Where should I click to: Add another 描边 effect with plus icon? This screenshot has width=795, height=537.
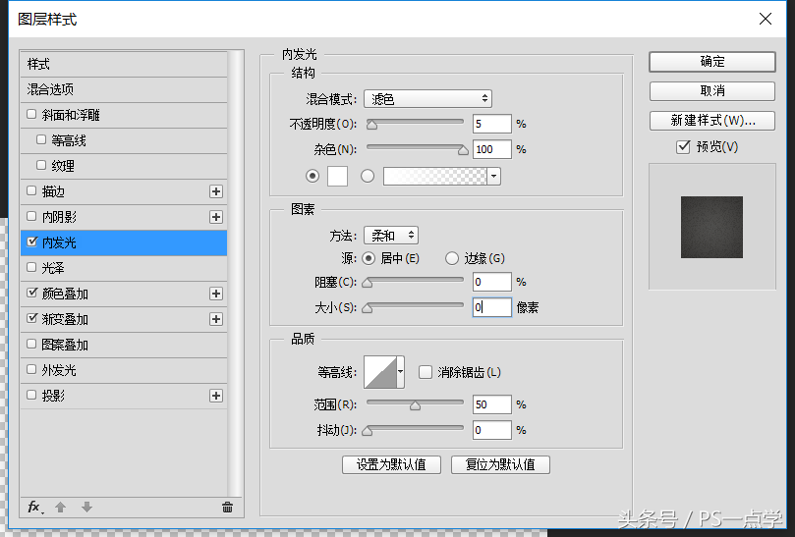coord(216,191)
